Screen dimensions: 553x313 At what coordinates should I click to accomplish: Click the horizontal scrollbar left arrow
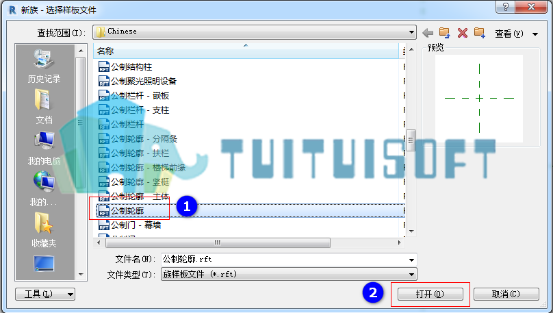click(99, 242)
